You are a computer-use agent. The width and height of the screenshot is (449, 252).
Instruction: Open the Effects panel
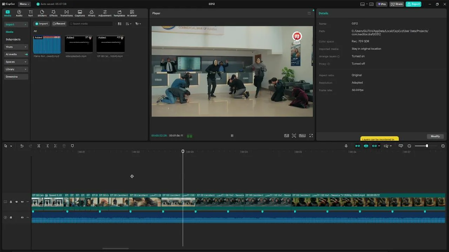click(x=53, y=13)
